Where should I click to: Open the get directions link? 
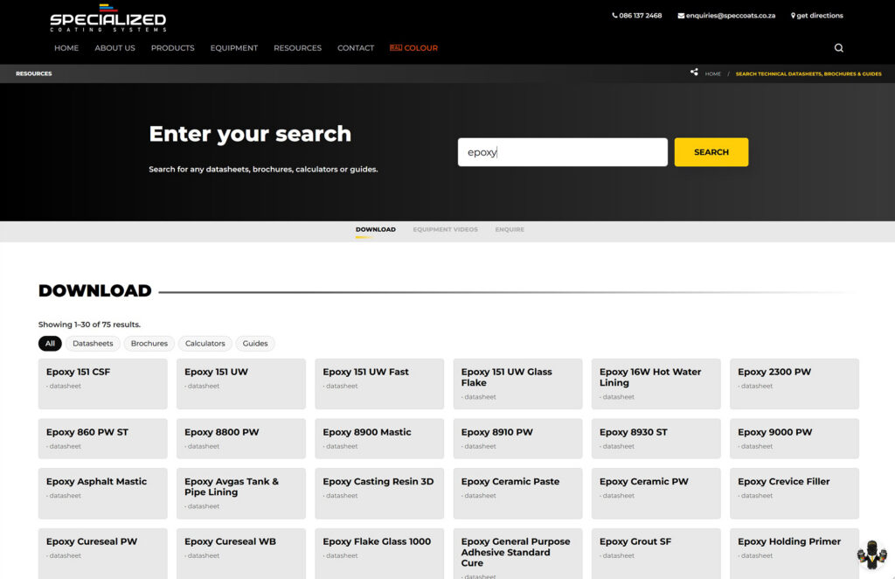pyautogui.click(x=817, y=16)
